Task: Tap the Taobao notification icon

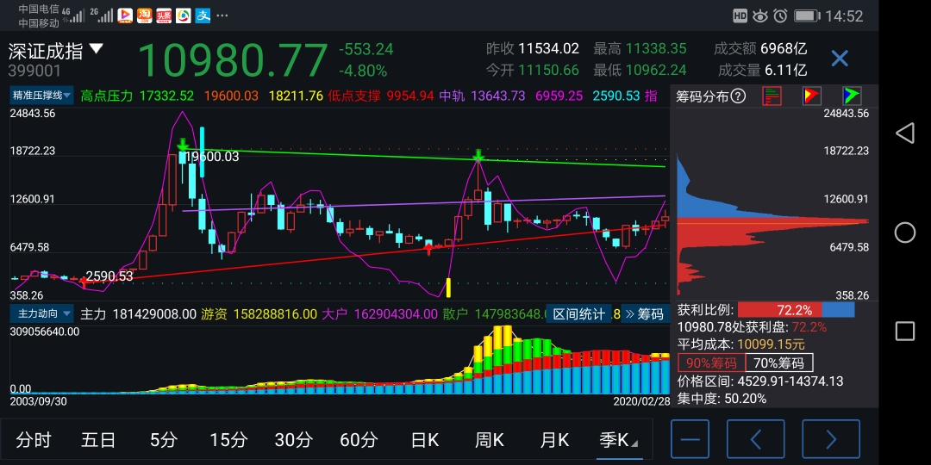Action: 144,15
